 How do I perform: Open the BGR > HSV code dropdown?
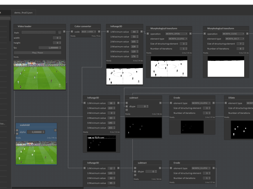[89, 31]
